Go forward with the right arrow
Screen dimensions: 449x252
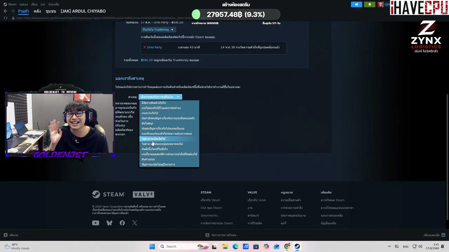13,11
